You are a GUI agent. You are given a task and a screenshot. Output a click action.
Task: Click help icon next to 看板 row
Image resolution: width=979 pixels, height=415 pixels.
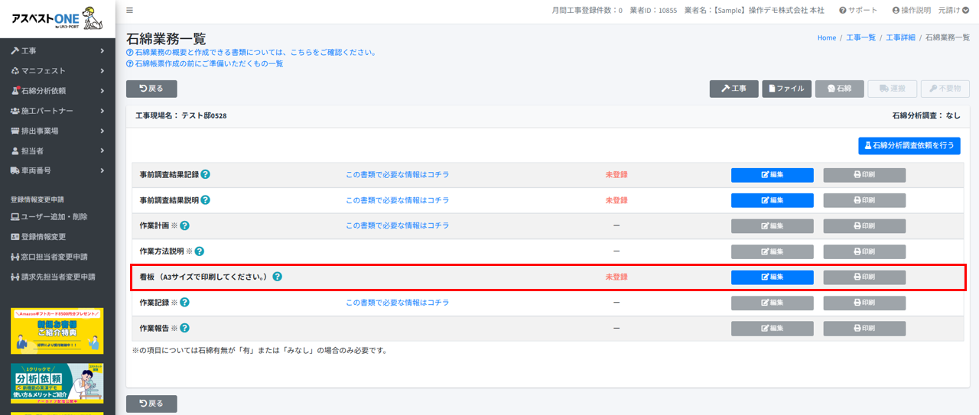[277, 277]
